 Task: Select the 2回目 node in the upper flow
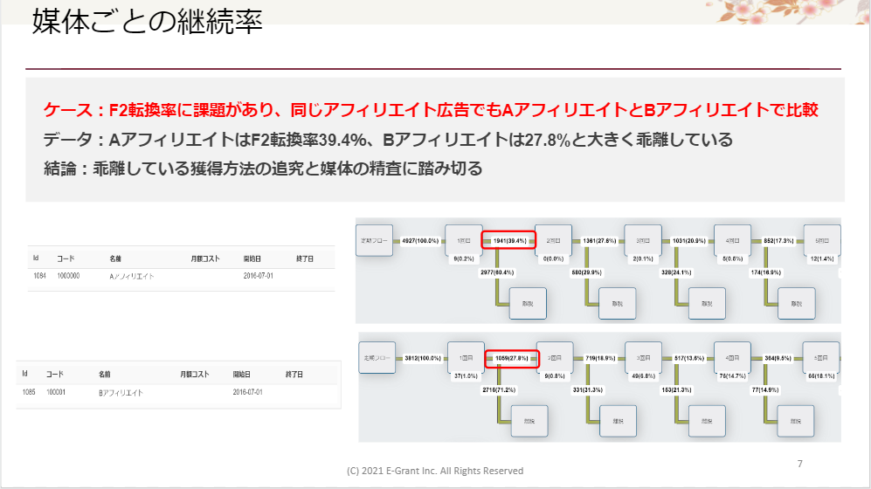554,240
